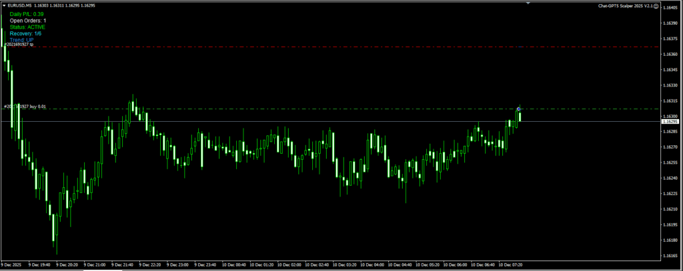This screenshot has width=683, height=271.
Task: Click the blue trade entry arrow marker
Action: point(519,109)
